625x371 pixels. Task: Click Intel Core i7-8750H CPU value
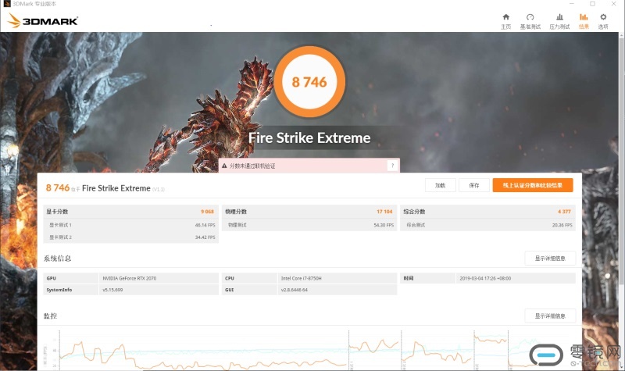click(x=301, y=279)
